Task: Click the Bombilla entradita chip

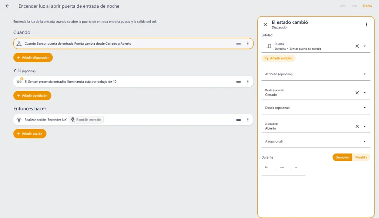Action: (86, 120)
